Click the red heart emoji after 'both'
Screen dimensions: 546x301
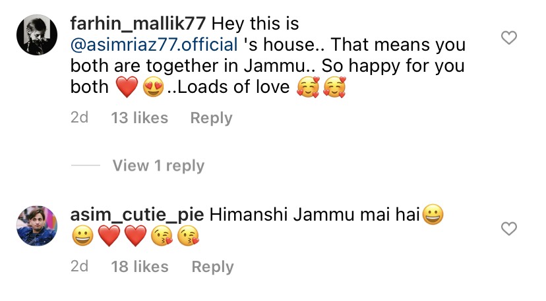click(127, 87)
